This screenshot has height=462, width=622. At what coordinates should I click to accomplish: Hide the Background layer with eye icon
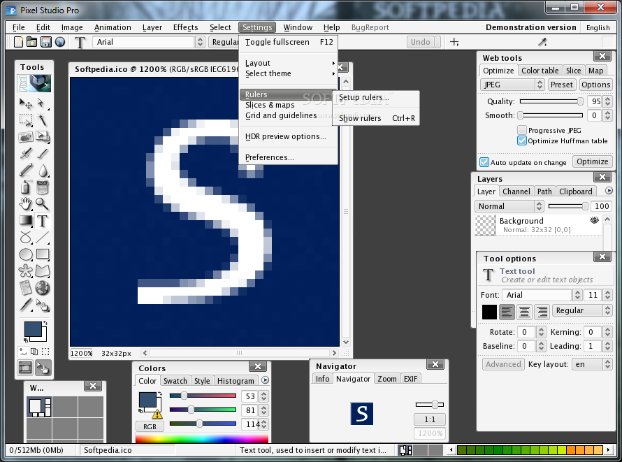[594, 220]
